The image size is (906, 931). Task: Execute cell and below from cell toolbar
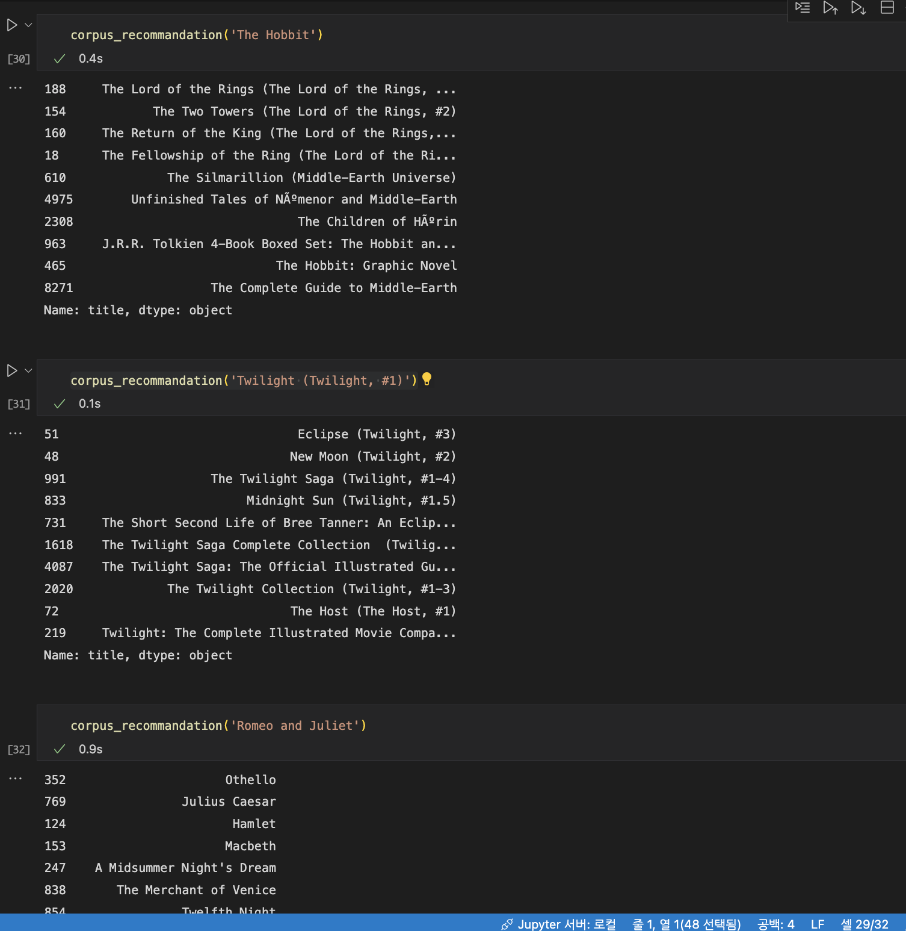tap(858, 8)
